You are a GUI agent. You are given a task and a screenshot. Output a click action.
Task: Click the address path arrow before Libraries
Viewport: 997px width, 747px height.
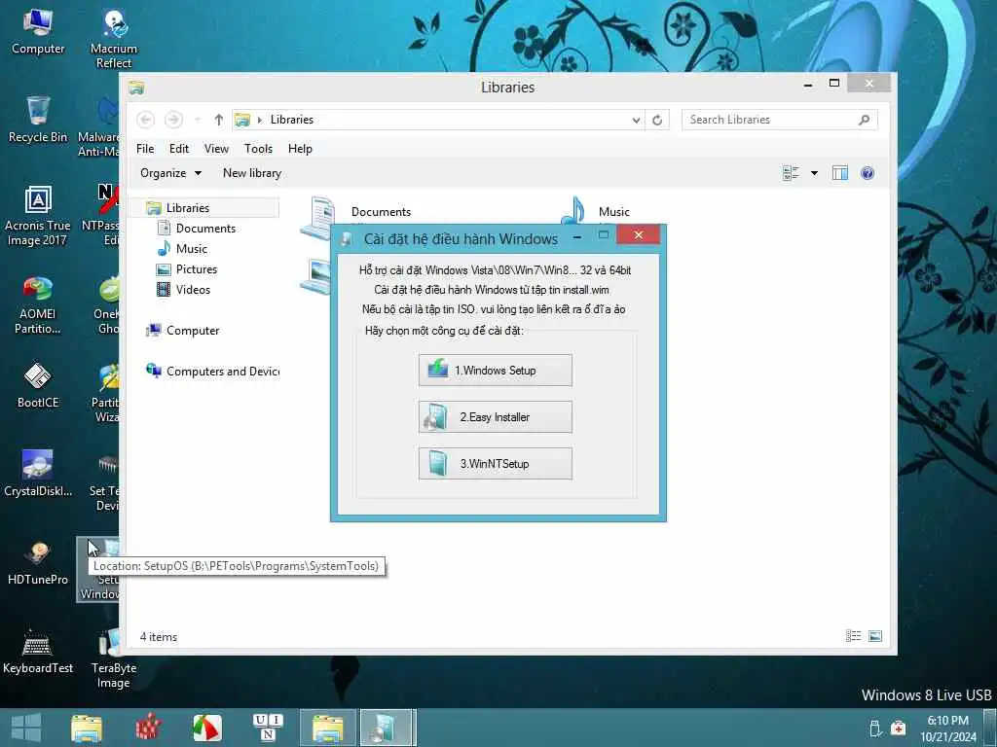pyautogui.click(x=259, y=120)
